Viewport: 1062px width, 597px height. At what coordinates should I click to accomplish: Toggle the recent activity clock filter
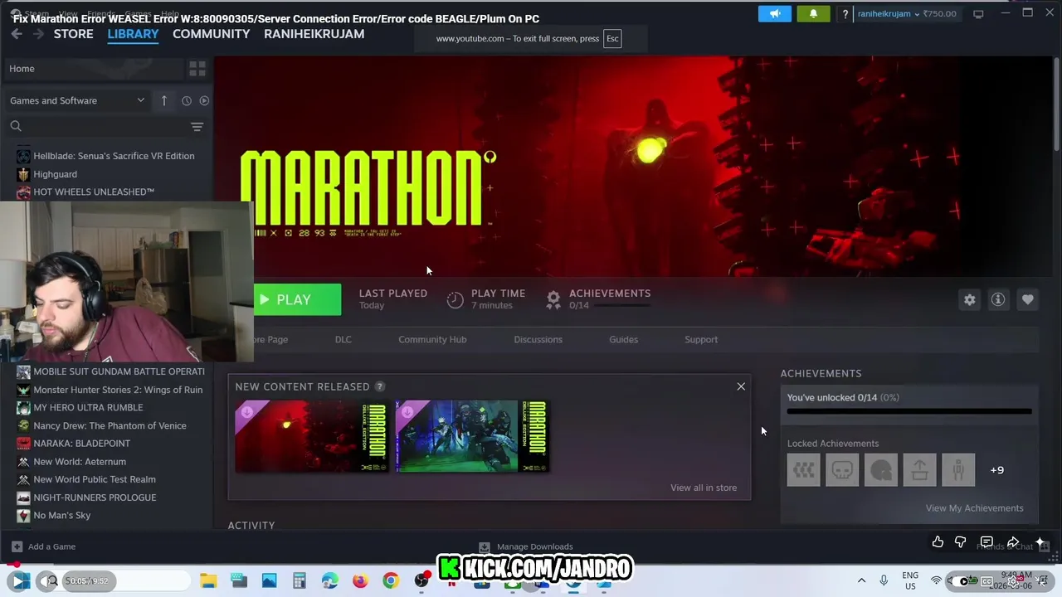(187, 100)
